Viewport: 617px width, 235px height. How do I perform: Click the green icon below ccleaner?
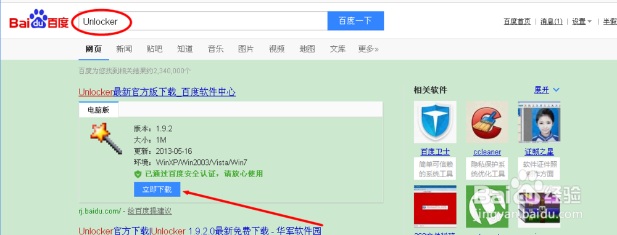click(487, 207)
